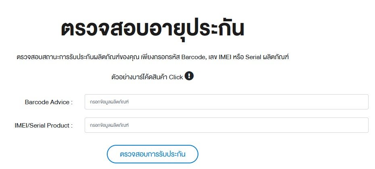375x169 pixels.
Task: Click the word "Click" beside the info icon
Action: (x=176, y=77)
